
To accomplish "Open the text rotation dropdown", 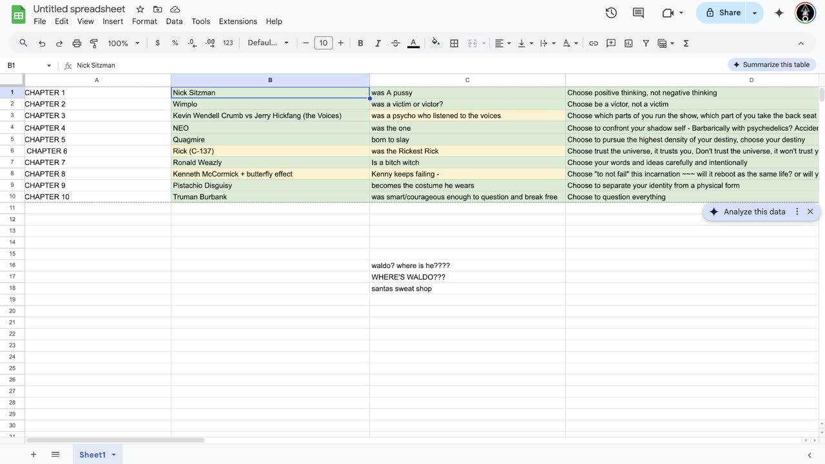I will click(x=570, y=43).
